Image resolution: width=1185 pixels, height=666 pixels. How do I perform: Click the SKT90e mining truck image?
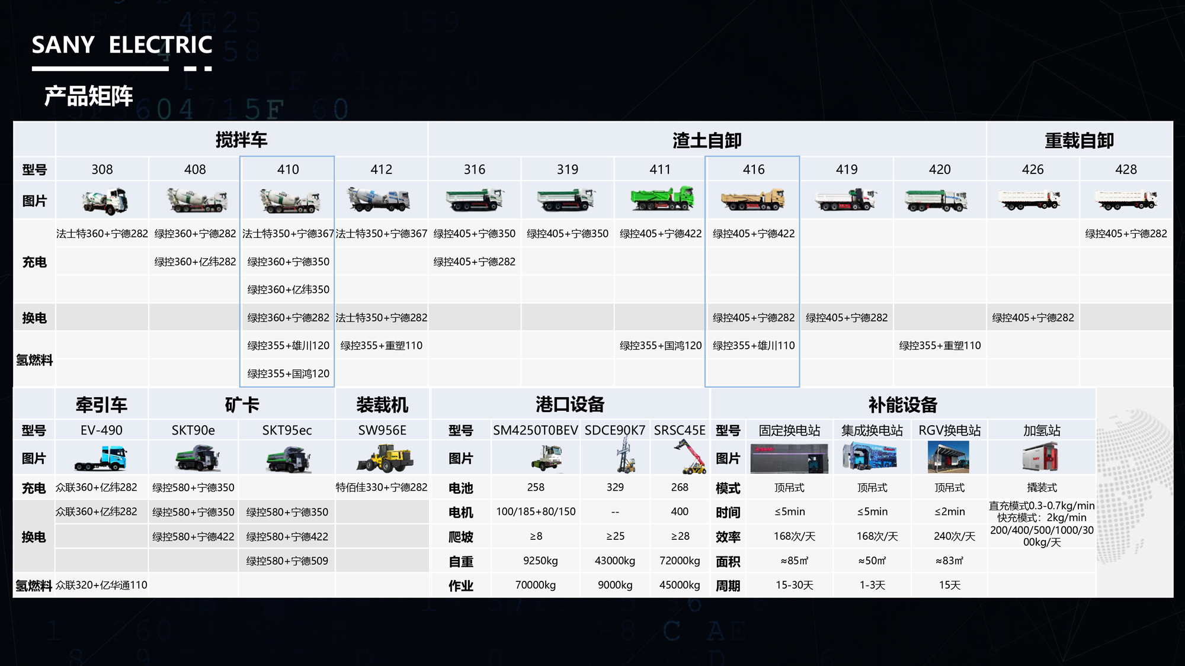point(198,459)
